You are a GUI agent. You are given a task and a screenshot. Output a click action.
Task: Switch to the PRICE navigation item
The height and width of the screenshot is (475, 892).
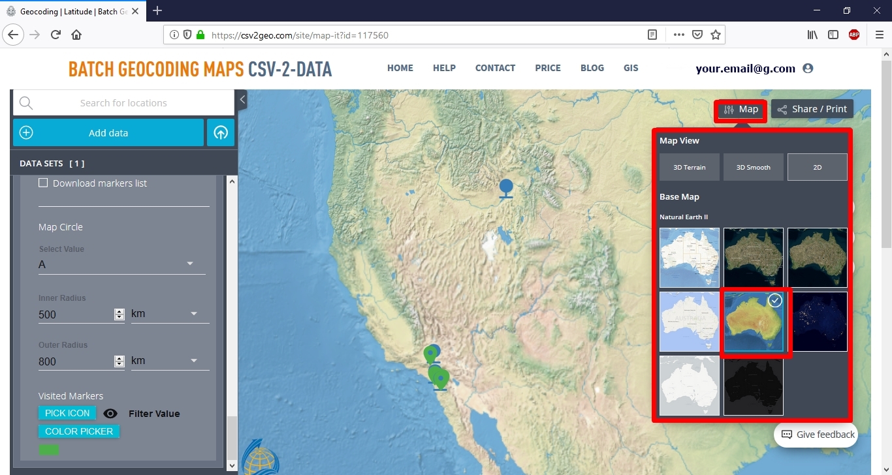(x=547, y=68)
